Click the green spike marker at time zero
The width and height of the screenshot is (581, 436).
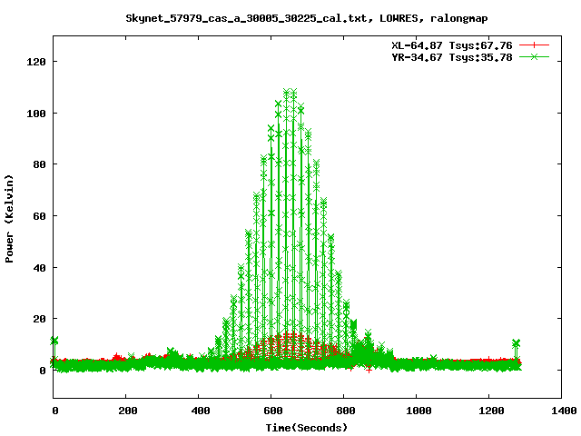[x=54, y=341]
